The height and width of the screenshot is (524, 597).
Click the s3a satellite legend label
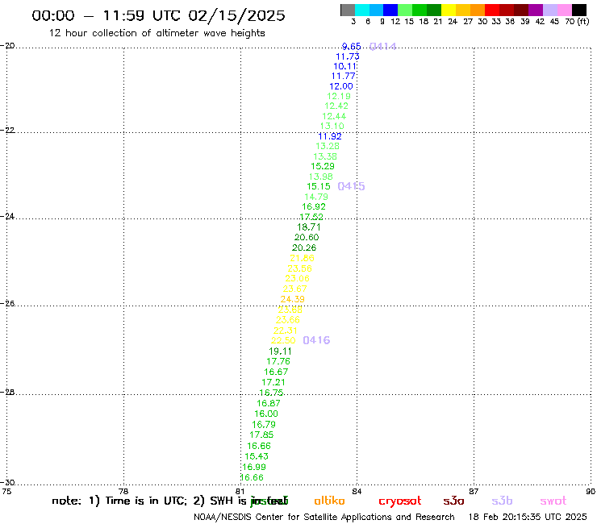click(453, 501)
